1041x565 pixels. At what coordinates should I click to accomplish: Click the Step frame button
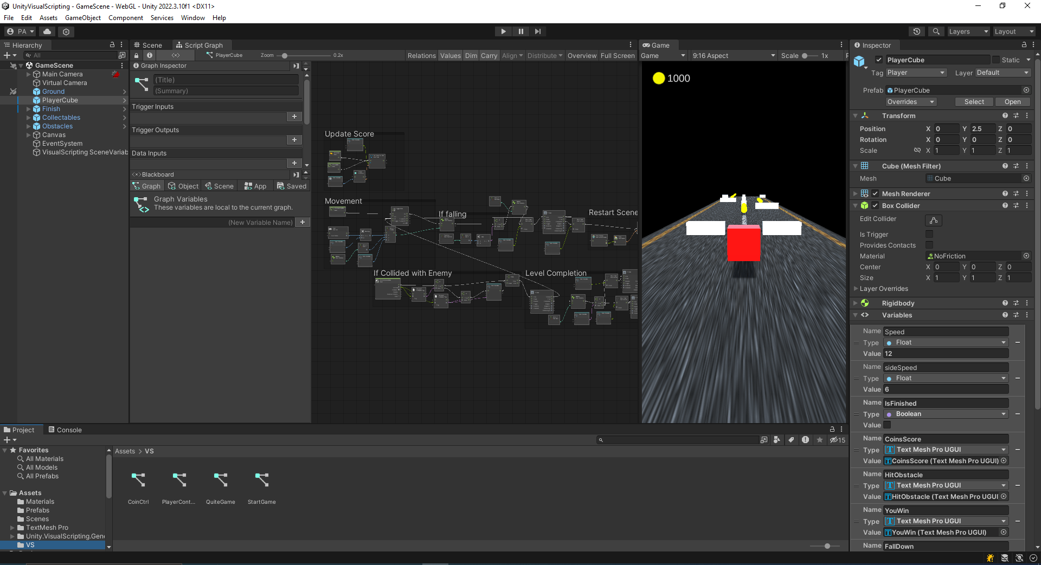pyautogui.click(x=537, y=31)
